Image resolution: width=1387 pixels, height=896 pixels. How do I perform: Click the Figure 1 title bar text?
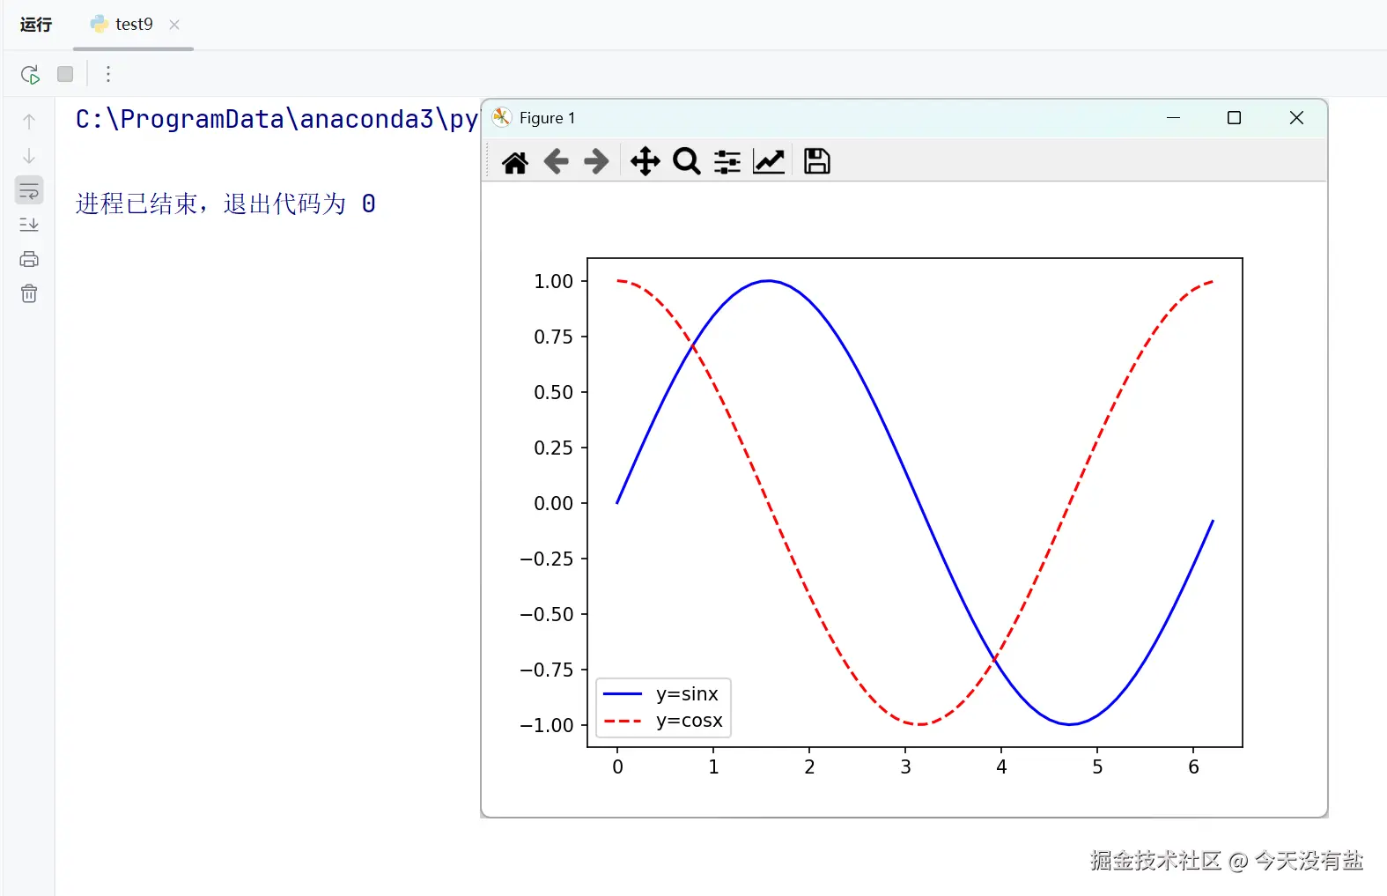(547, 118)
